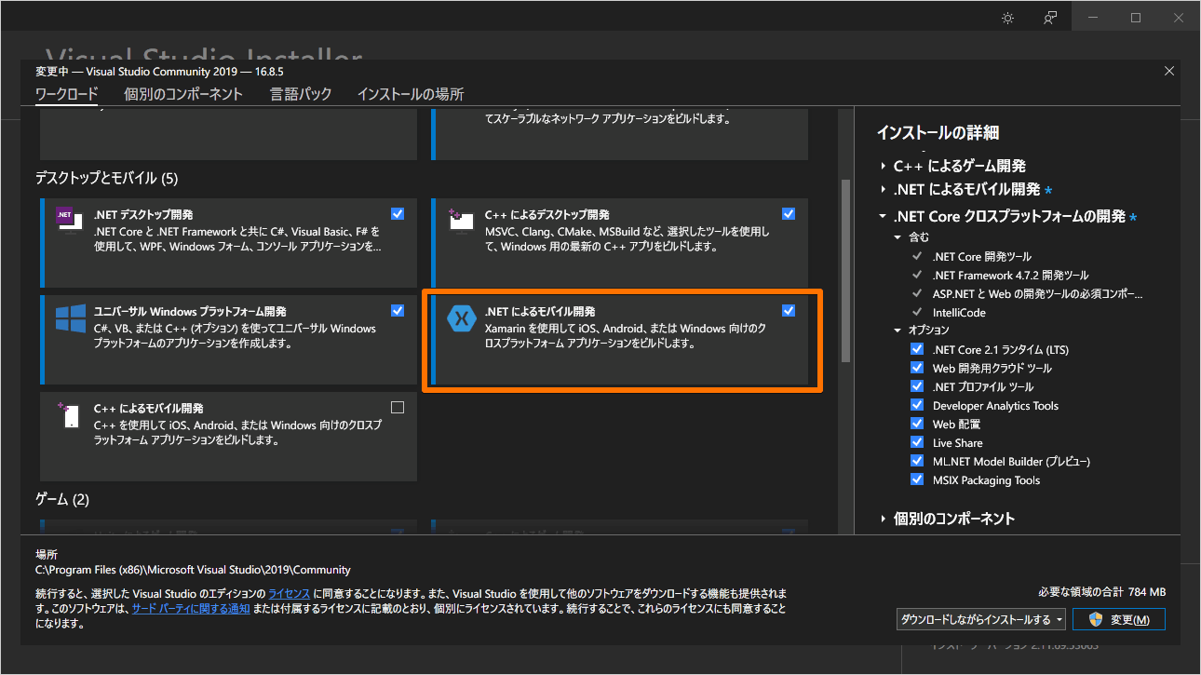Select the ASP.NET と Web の開発ツール item
The width and height of the screenshot is (1201, 675).
tap(1038, 293)
